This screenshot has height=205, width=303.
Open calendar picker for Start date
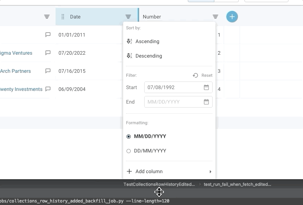[x=206, y=87]
